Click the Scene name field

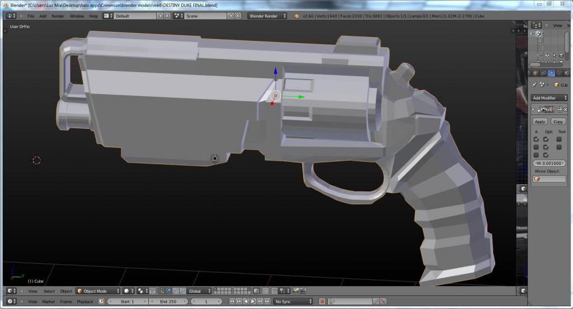tap(206, 16)
